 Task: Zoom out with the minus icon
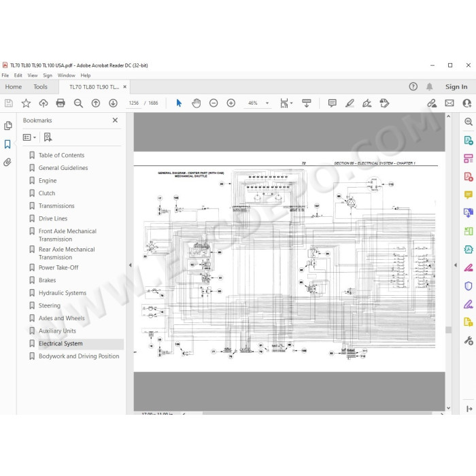pyautogui.click(x=214, y=103)
